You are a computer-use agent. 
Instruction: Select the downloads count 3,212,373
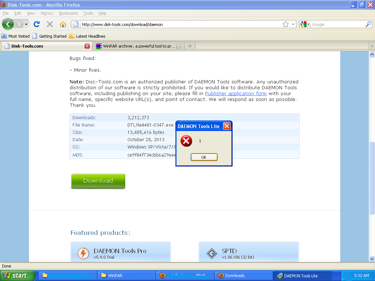tap(138, 117)
